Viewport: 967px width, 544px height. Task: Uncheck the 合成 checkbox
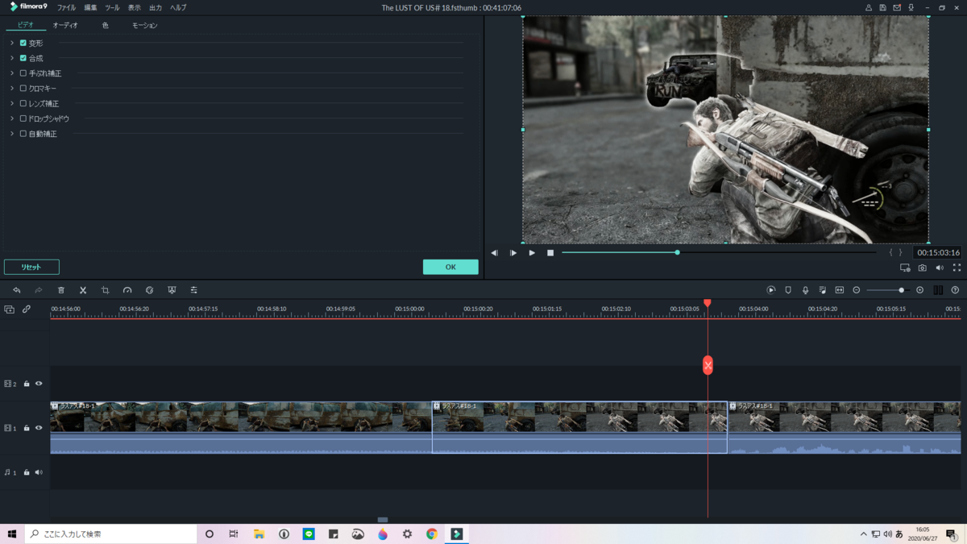[23, 58]
